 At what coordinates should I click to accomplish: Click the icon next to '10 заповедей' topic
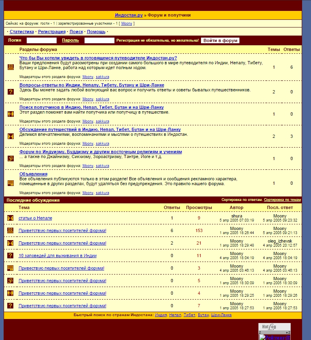coord(11,256)
